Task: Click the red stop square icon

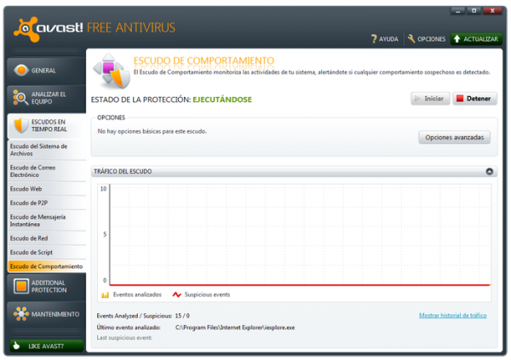Action: (460, 99)
